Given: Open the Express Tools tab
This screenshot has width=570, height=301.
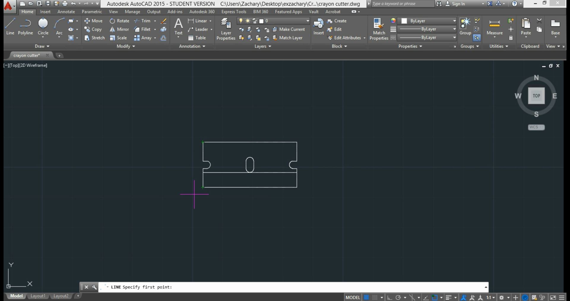Looking at the screenshot, I should click(x=234, y=12).
